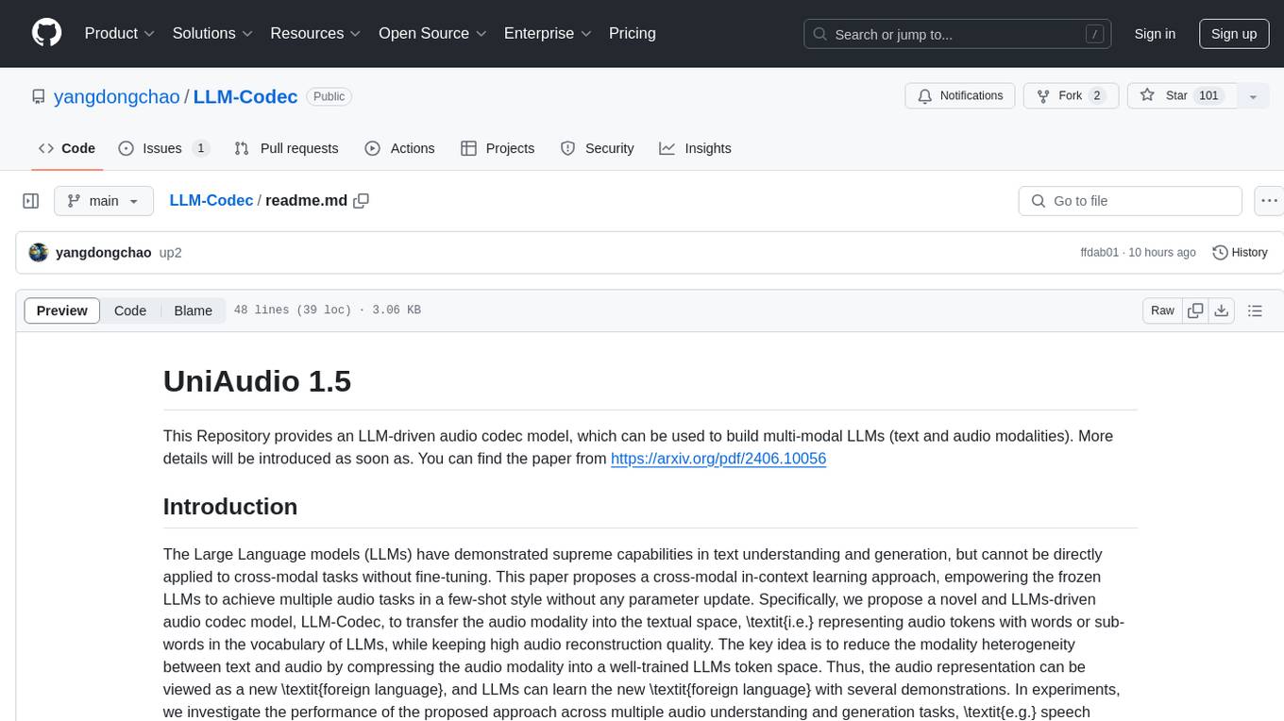Focus the Go to file field
The width and height of the screenshot is (1284, 721).
pyautogui.click(x=1130, y=201)
